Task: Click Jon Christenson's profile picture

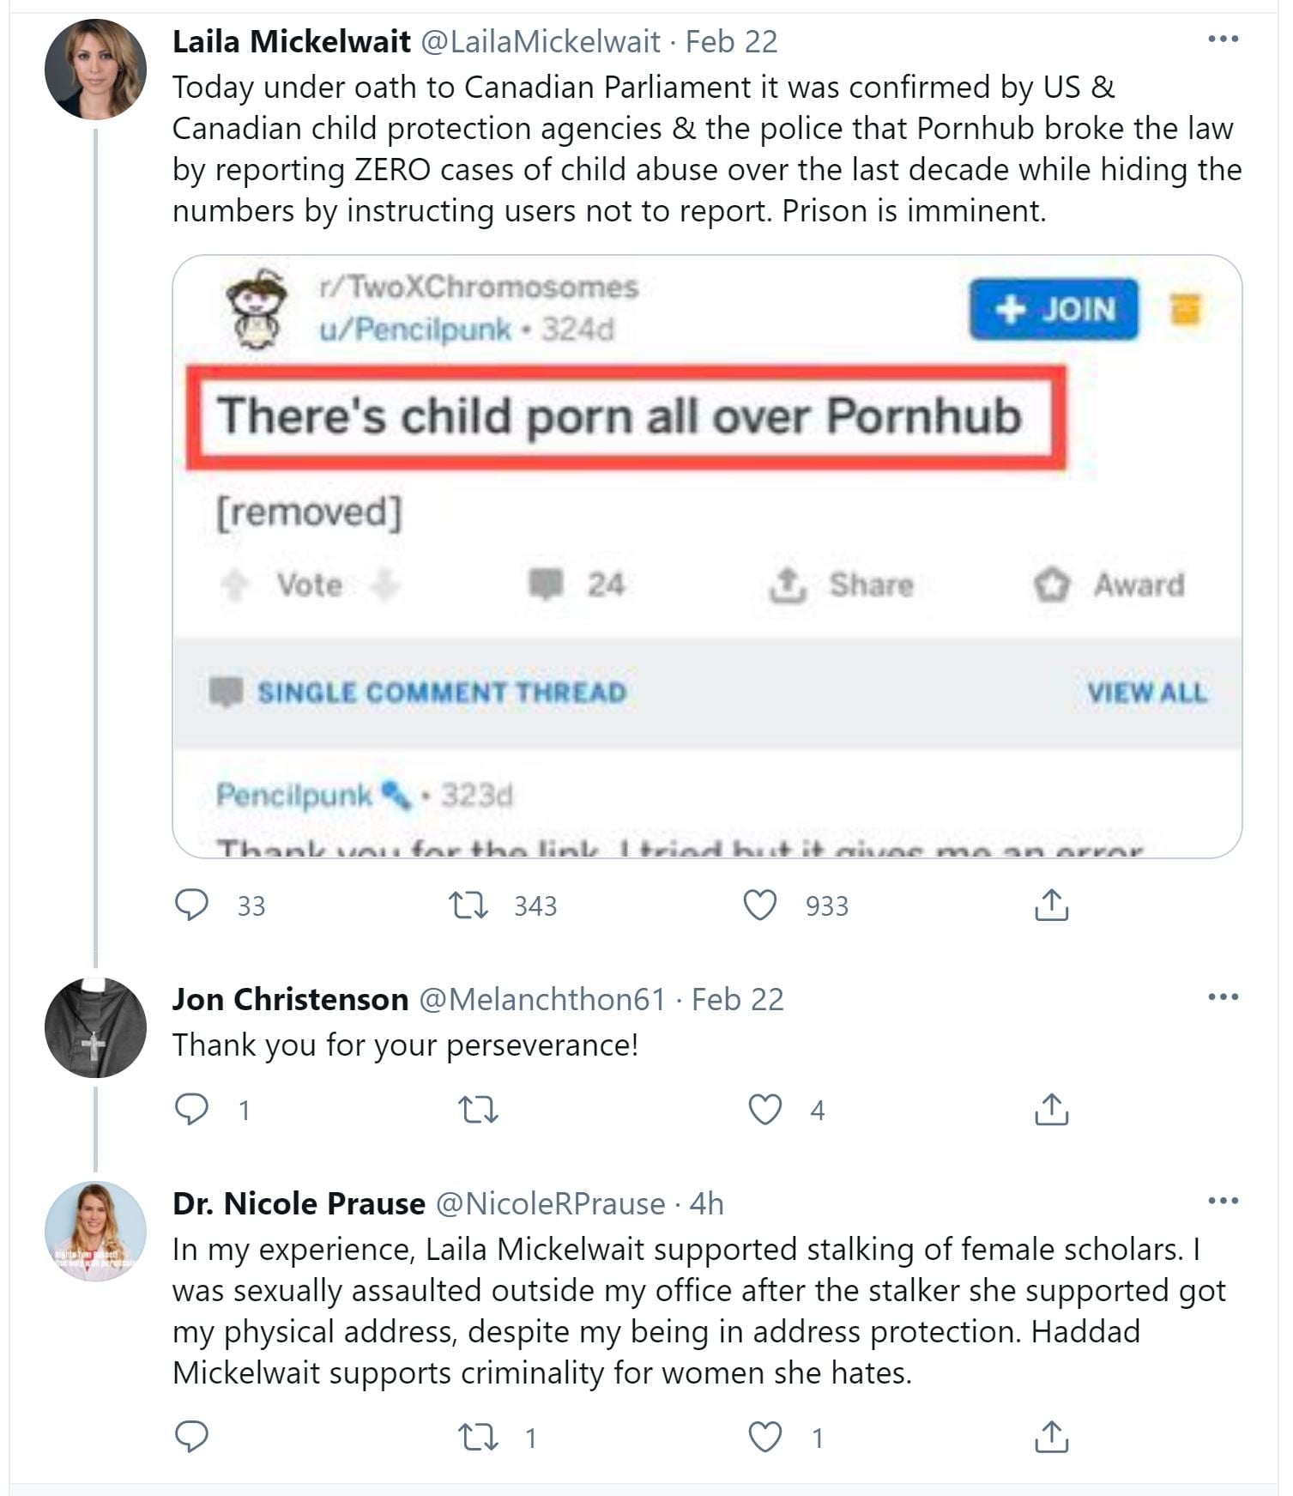Action: click(x=95, y=1027)
